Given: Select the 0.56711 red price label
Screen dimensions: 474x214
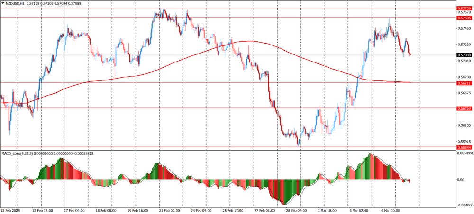Looking at the screenshot, I should coord(464,83).
